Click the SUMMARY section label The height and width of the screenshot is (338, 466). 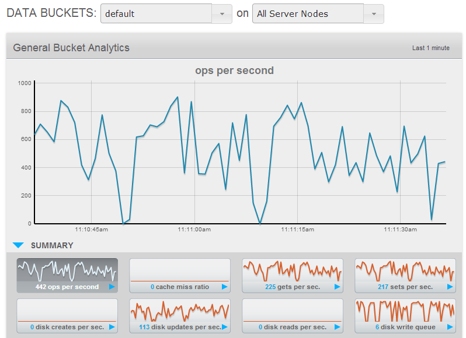click(x=52, y=245)
